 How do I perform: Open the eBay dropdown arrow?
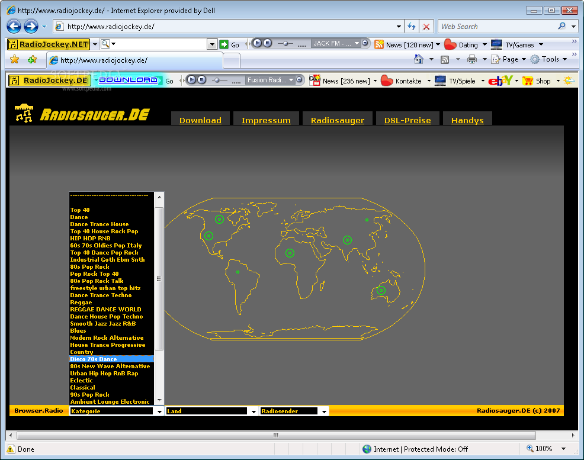pos(516,81)
